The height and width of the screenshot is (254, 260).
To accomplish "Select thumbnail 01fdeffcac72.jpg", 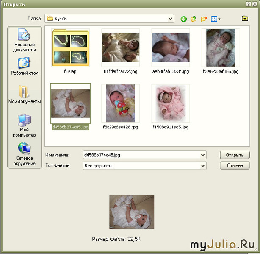I will pos(121,47).
